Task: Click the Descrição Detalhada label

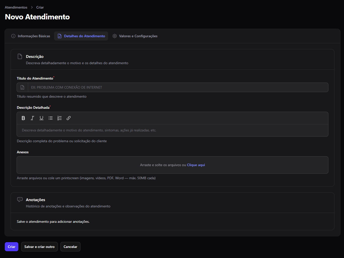Action: [33, 107]
